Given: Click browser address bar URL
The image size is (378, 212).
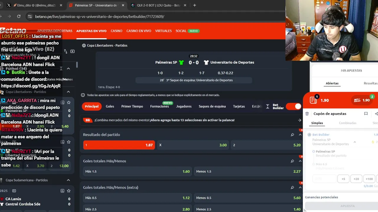Looking at the screenshot, I should point(100,16).
